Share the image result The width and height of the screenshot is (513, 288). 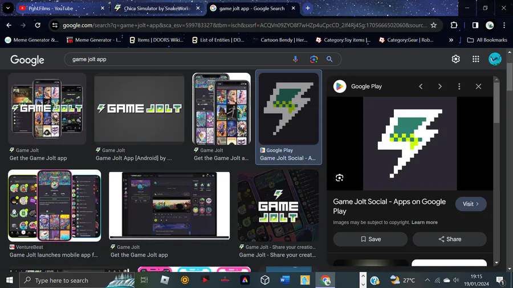pyautogui.click(x=450, y=239)
